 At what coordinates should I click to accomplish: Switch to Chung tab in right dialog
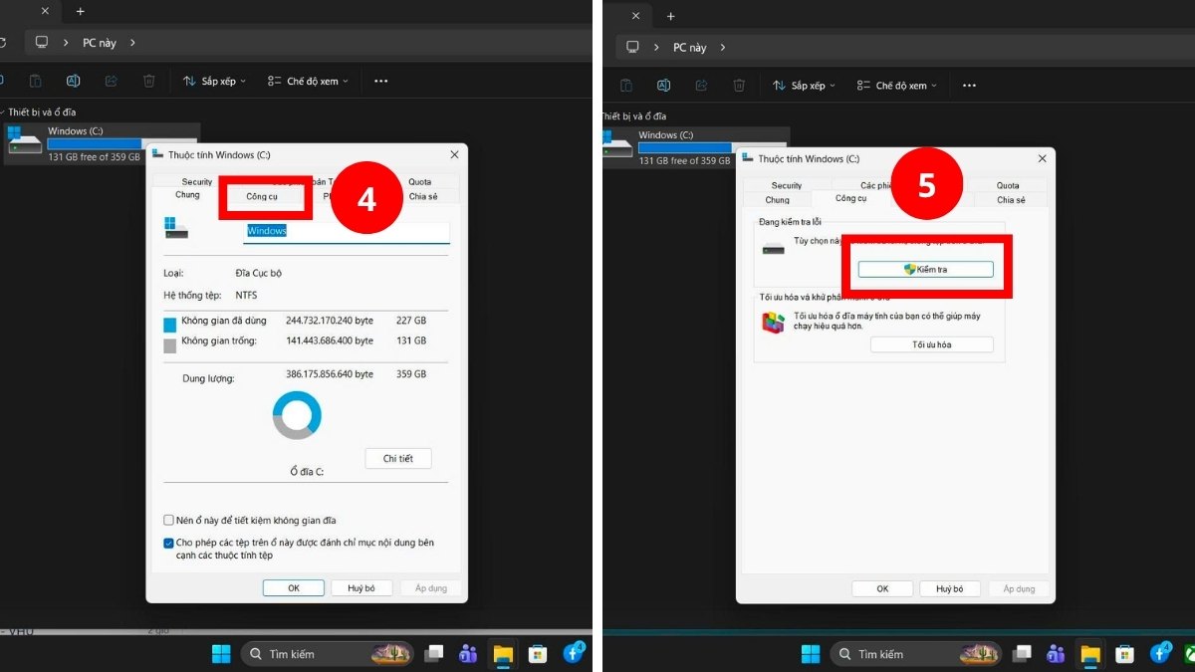pyautogui.click(x=777, y=199)
